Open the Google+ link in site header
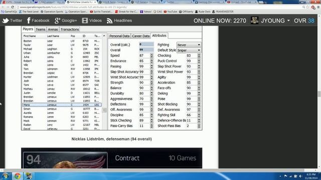Image resolution: width=321 pixels, height=180 pixels. (x=66, y=20)
